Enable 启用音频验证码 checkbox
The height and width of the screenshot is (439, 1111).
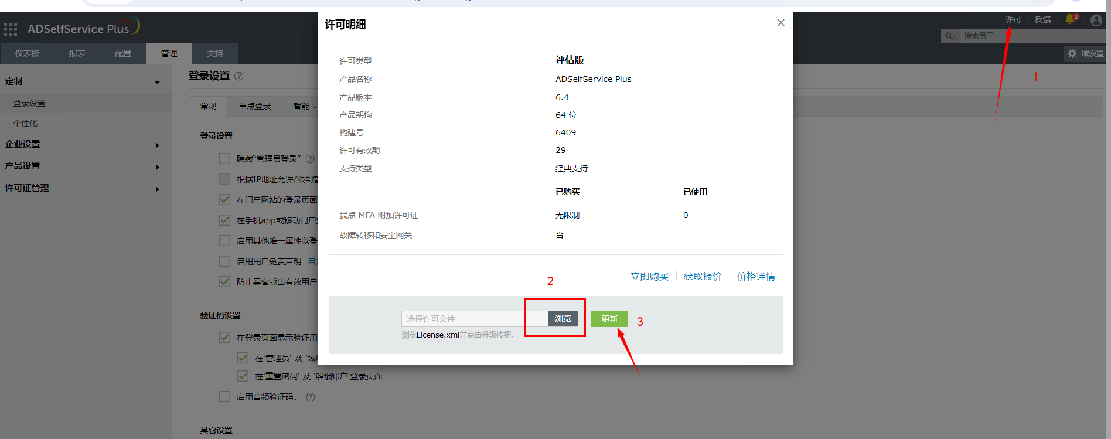[224, 396]
